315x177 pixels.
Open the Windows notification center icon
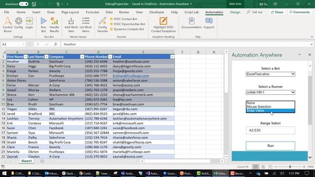307,173
